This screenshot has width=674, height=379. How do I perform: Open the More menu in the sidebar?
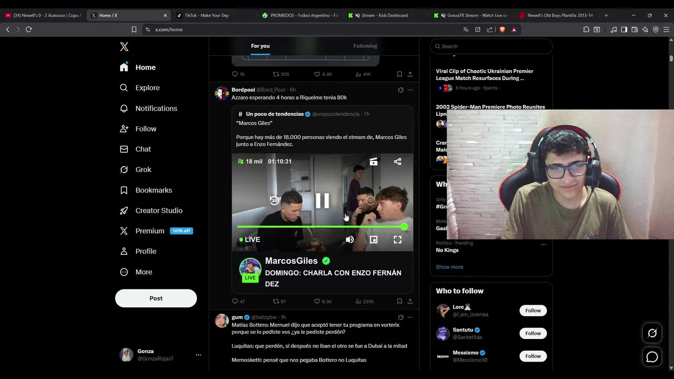pos(136,272)
